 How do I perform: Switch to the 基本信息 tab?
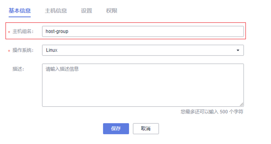pyautogui.click(x=20, y=11)
